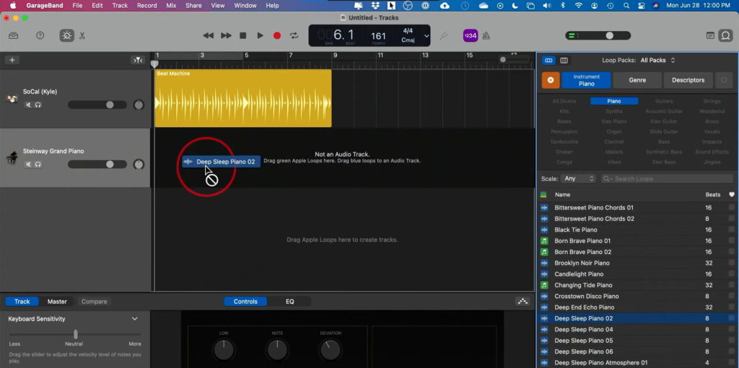Toggle the metronome button
The height and width of the screenshot is (368, 739).
(486, 35)
